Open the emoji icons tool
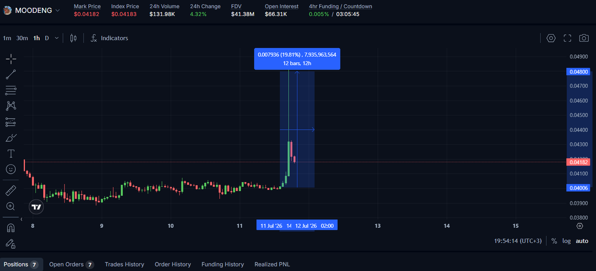This screenshot has width=596, height=271. click(11, 169)
